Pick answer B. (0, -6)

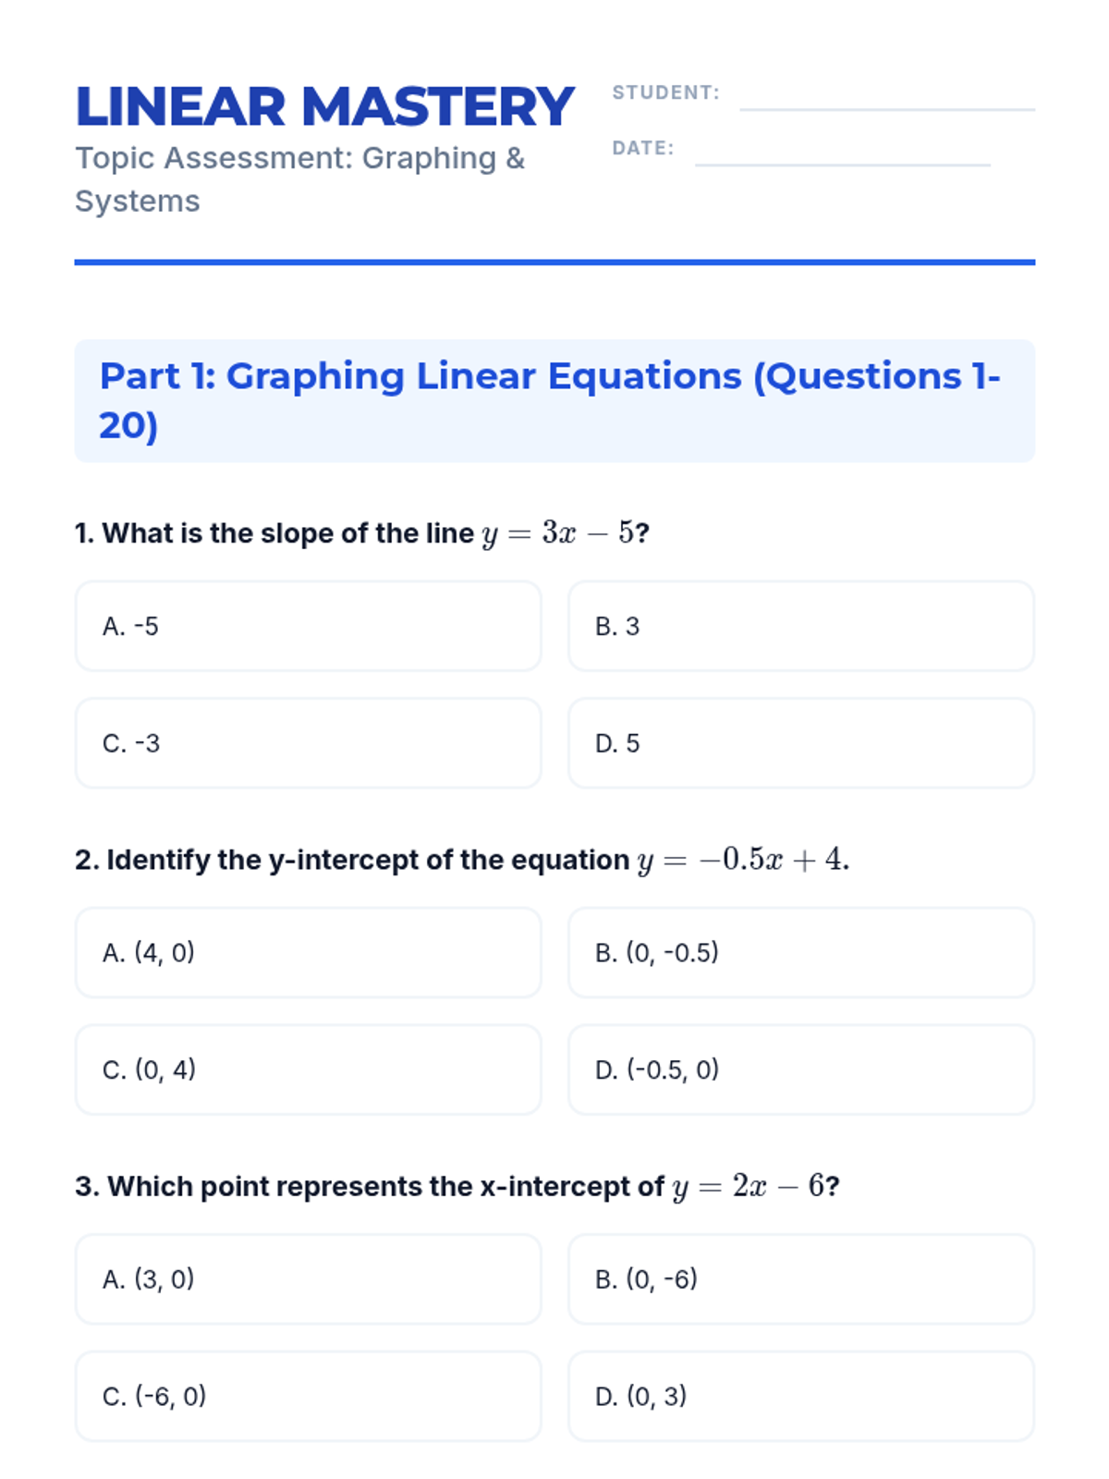click(x=800, y=1279)
